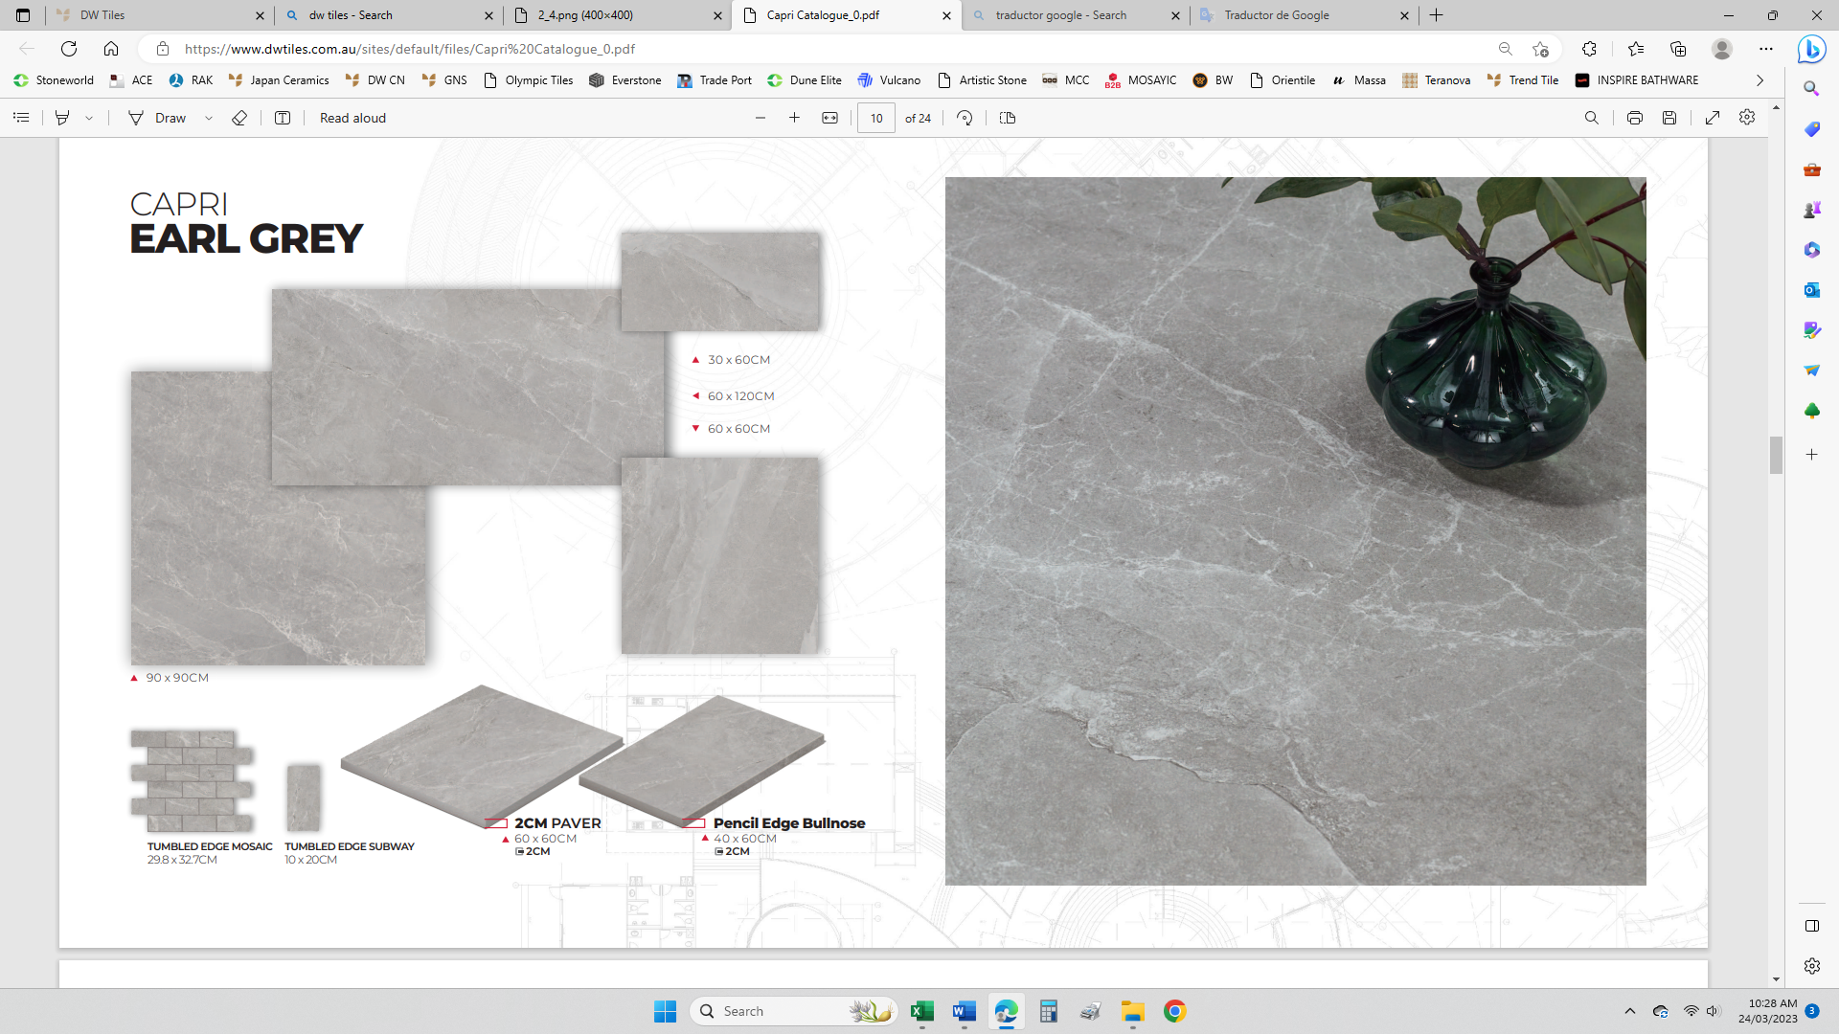1839x1034 pixels.
Task: Add a sidebar app with the plus
Action: (x=1811, y=455)
